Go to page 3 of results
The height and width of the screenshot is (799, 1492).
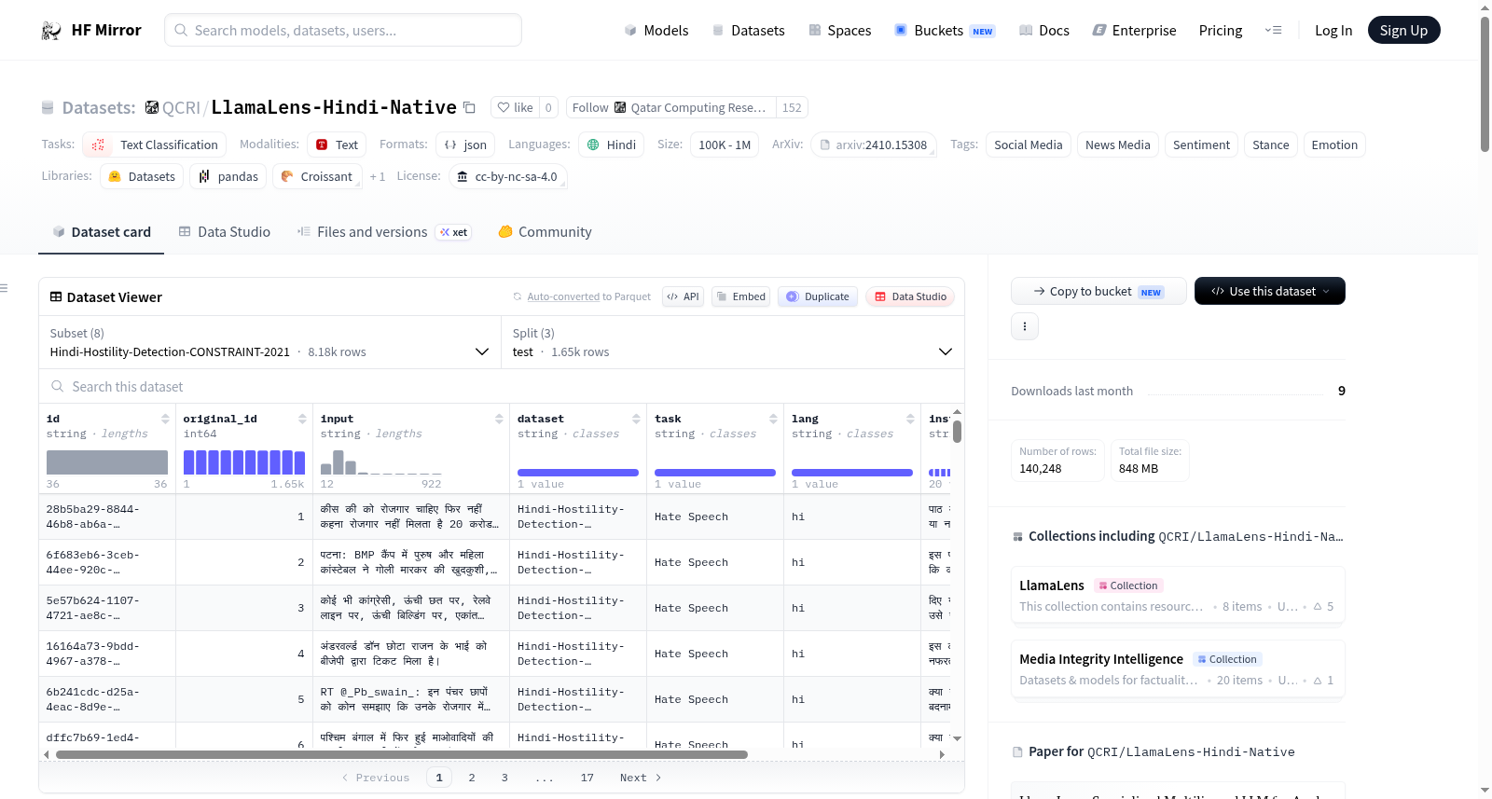pos(504,778)
